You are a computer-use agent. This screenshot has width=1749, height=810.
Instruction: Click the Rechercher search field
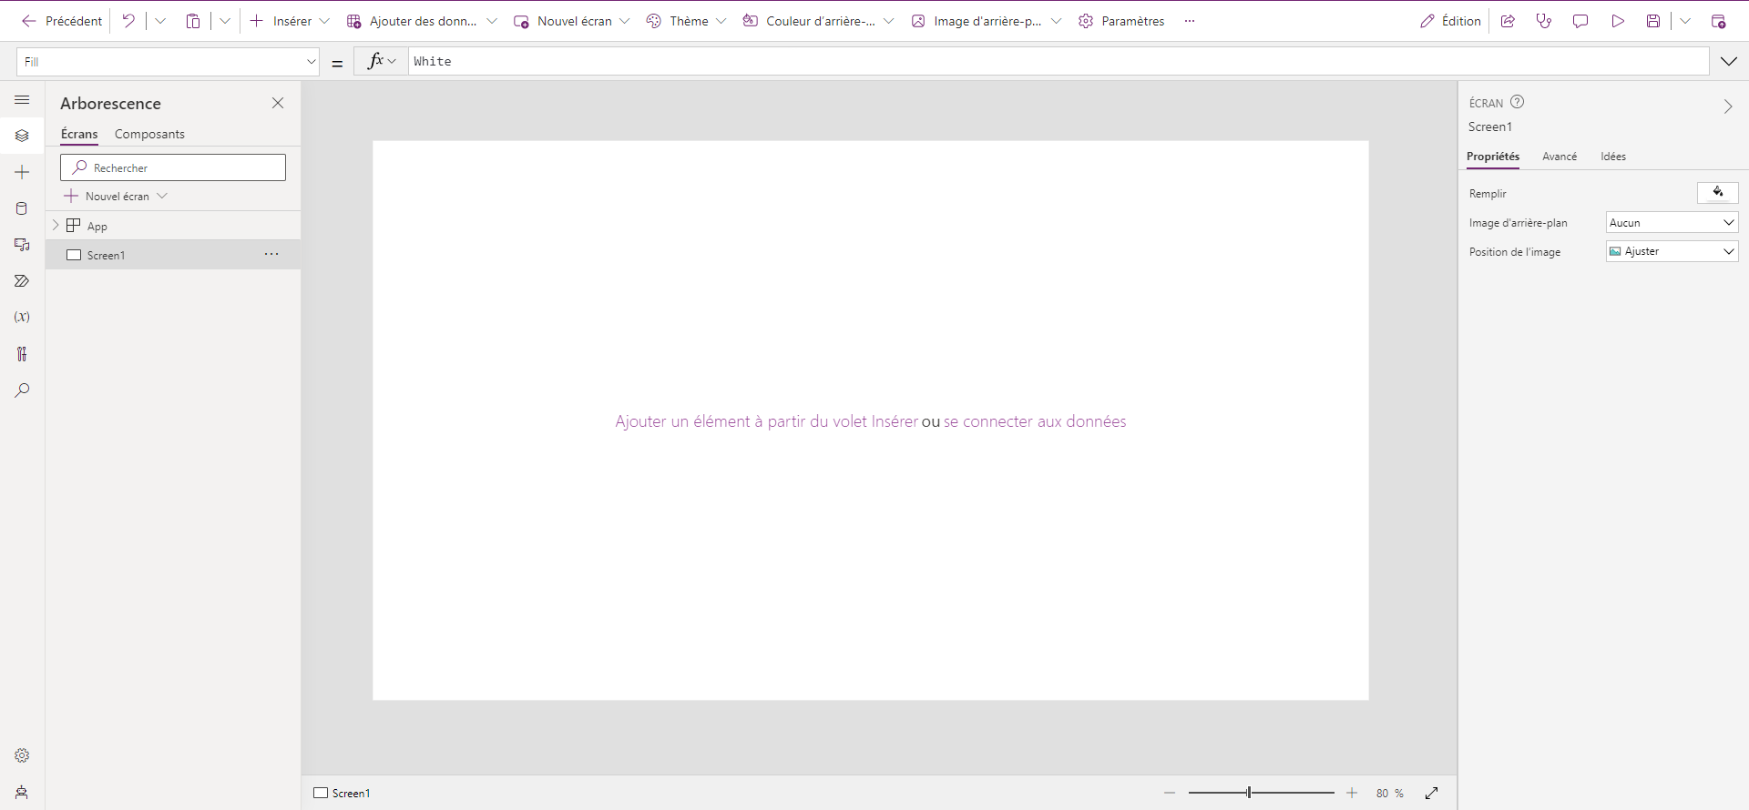(173, 167)
